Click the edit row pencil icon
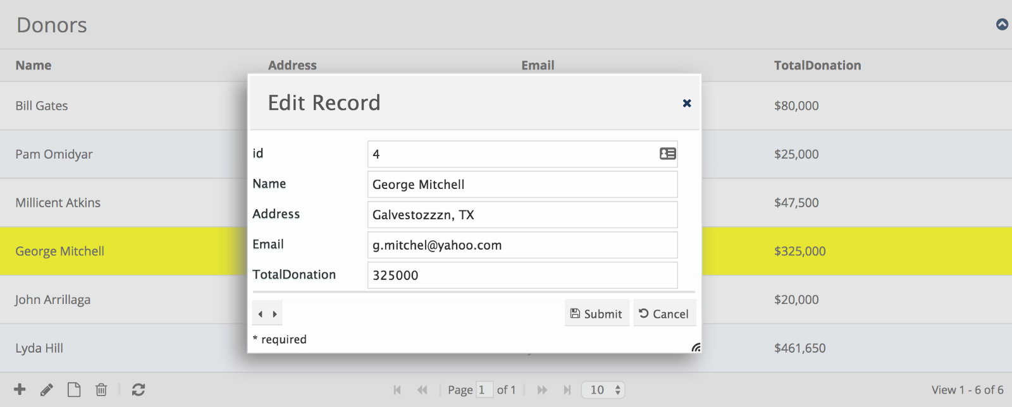 47,390
